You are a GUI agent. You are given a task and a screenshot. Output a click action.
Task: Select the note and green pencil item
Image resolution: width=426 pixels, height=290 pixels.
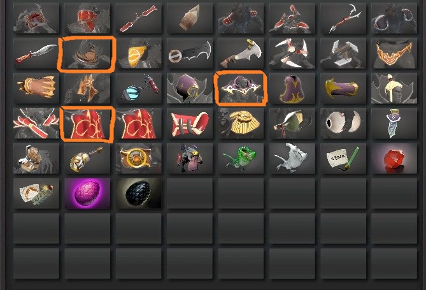click(x=343, y=158)
